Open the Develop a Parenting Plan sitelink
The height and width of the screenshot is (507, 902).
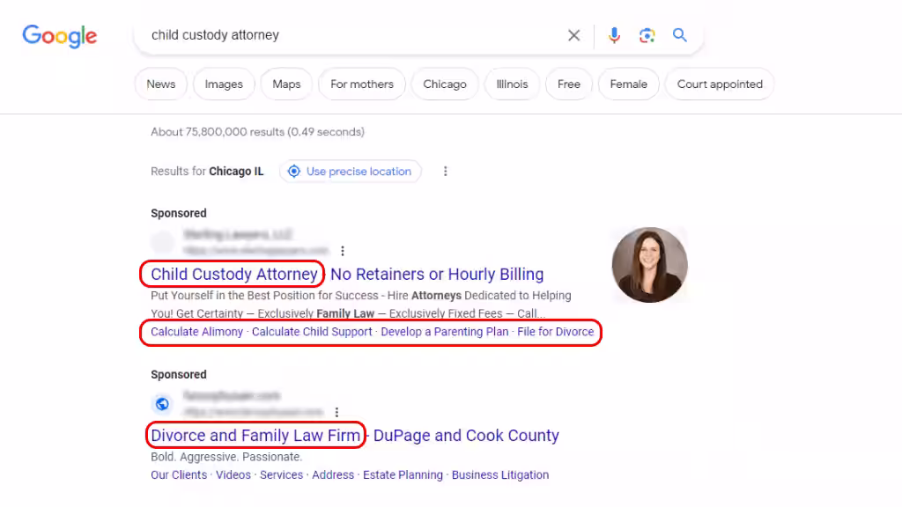tap(445, 332)
